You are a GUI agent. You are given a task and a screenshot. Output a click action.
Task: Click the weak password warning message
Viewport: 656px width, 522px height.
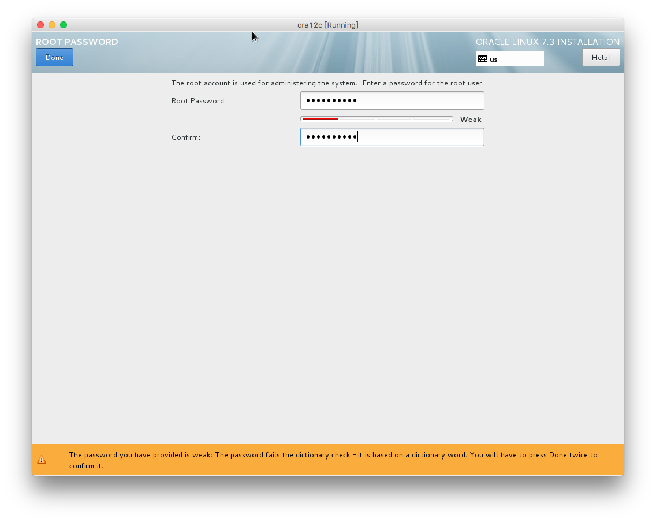point(333,460)
